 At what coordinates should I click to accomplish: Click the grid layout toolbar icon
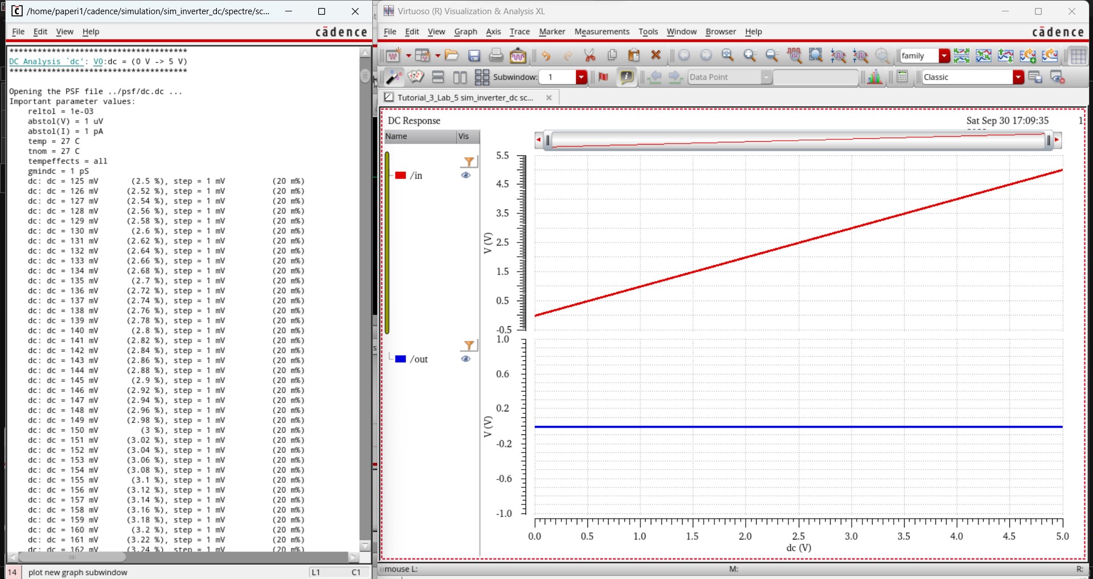click(1078, 55)
